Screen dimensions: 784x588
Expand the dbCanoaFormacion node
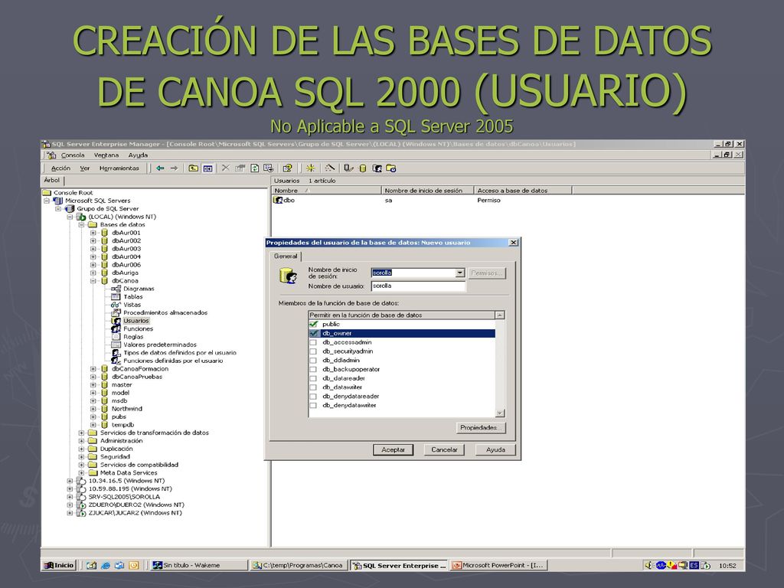pos(93,368)
